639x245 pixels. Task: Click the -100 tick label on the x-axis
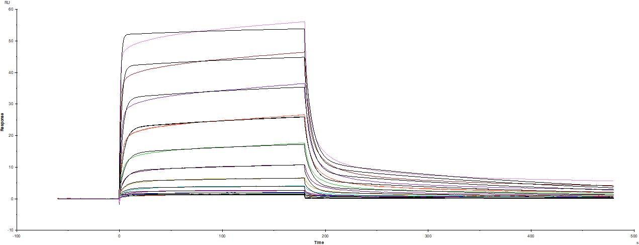(x=17, y=235)
